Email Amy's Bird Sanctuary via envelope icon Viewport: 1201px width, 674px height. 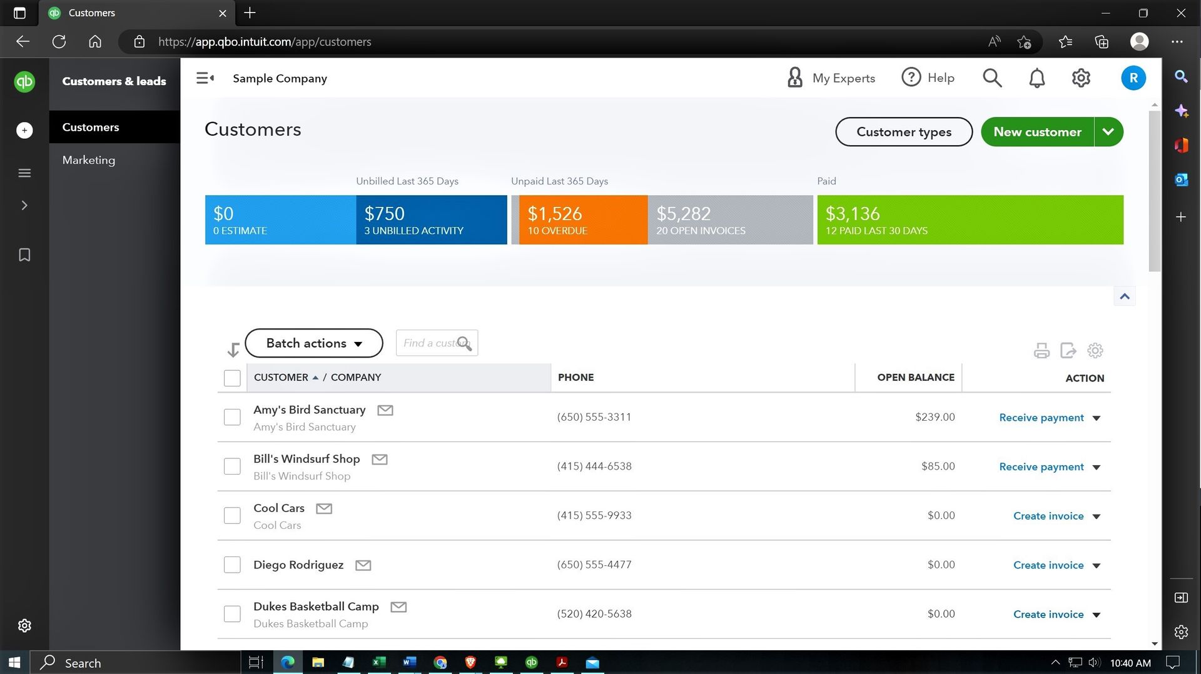click(x=385, y=410)
